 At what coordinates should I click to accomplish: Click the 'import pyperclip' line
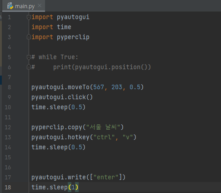(60, 37)
